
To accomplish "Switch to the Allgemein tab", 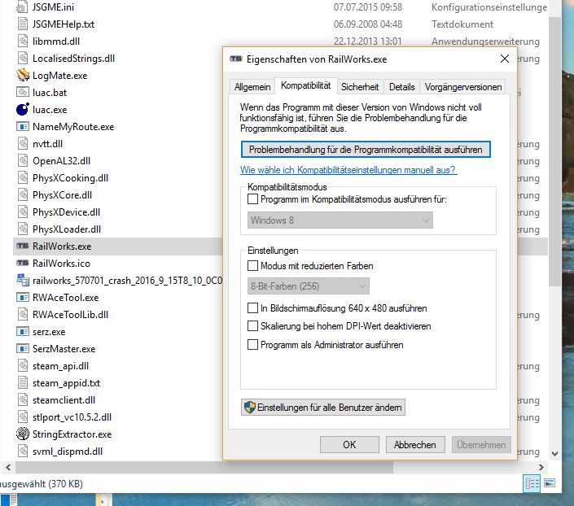I will coord(252,87).
